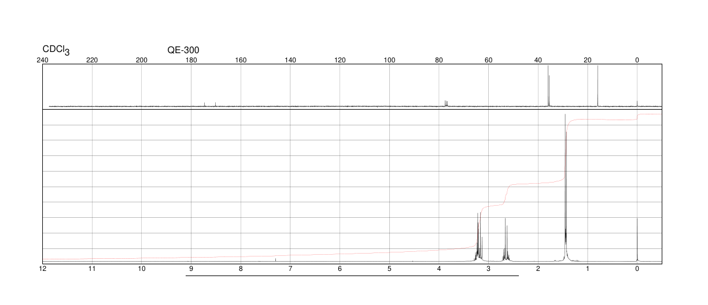Viewport: 708px width, 305px height.
Task: Click the 10 ppm proton axis label
Action: pos(142,269)
